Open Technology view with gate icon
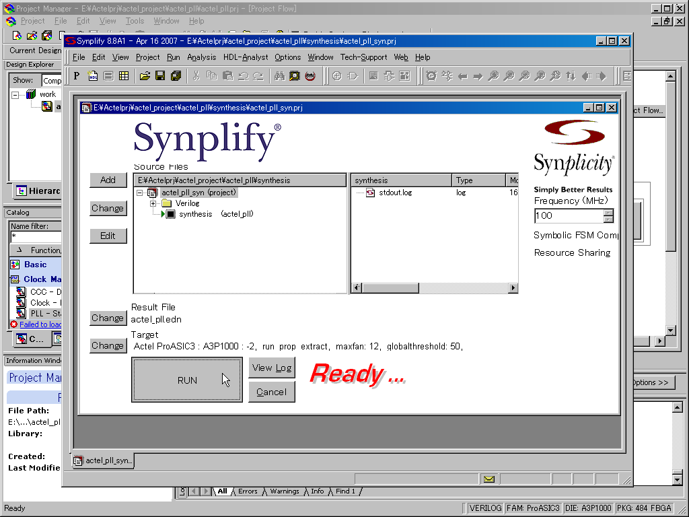This screenshot has height=517, width=689. pos(353,76)
